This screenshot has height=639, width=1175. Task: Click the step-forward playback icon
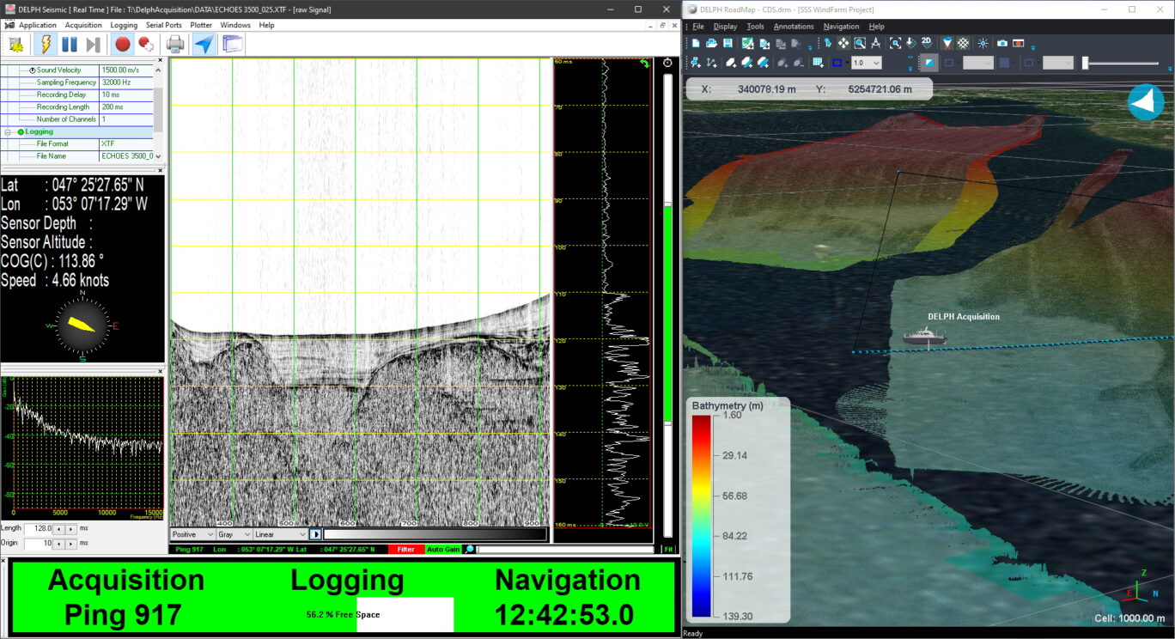point(94,45)
